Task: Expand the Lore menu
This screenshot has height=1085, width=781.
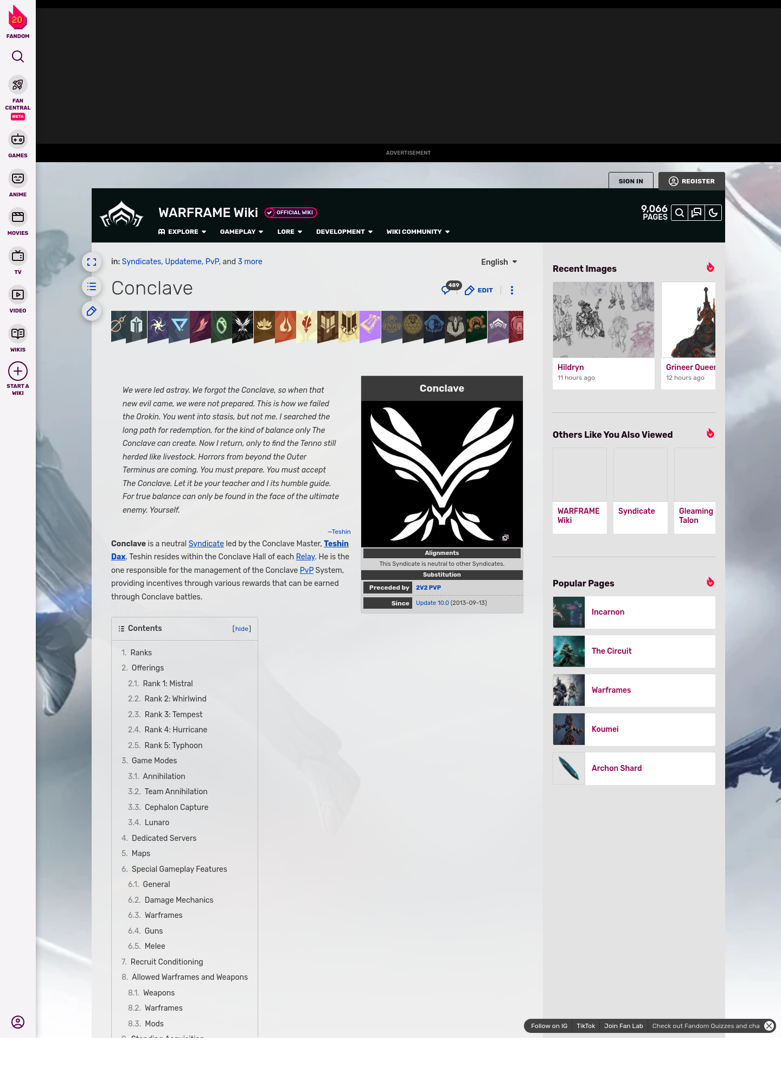Action: click(x=290, y=232)
